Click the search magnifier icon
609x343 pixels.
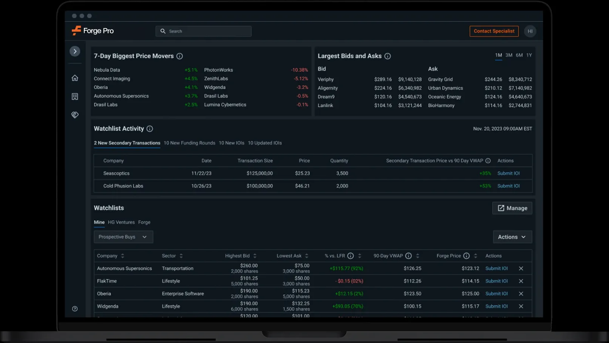163,31
